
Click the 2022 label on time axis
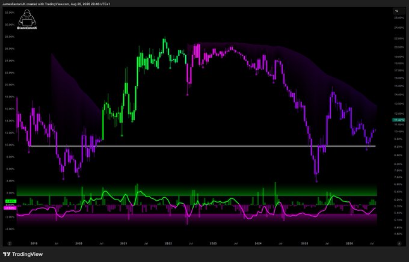(168, 243)
